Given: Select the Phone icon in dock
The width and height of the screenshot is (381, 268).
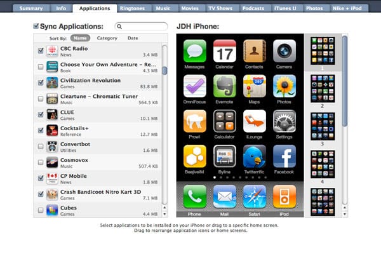Looking at the screenshot, I should coord(195,196).
